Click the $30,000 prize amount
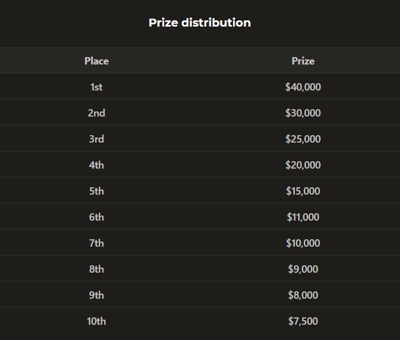 (303, 113)
